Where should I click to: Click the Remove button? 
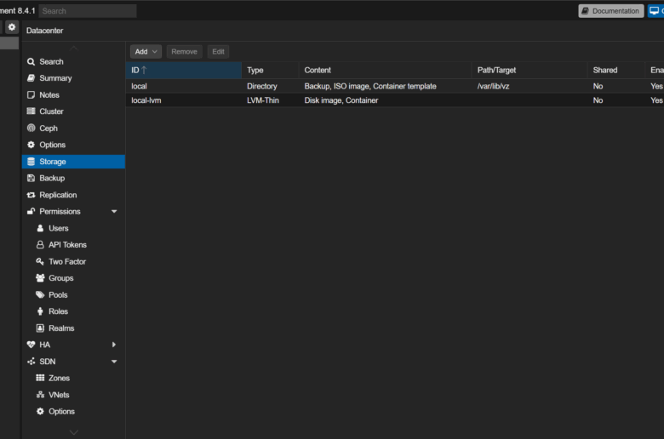click(x=184, y=52)
